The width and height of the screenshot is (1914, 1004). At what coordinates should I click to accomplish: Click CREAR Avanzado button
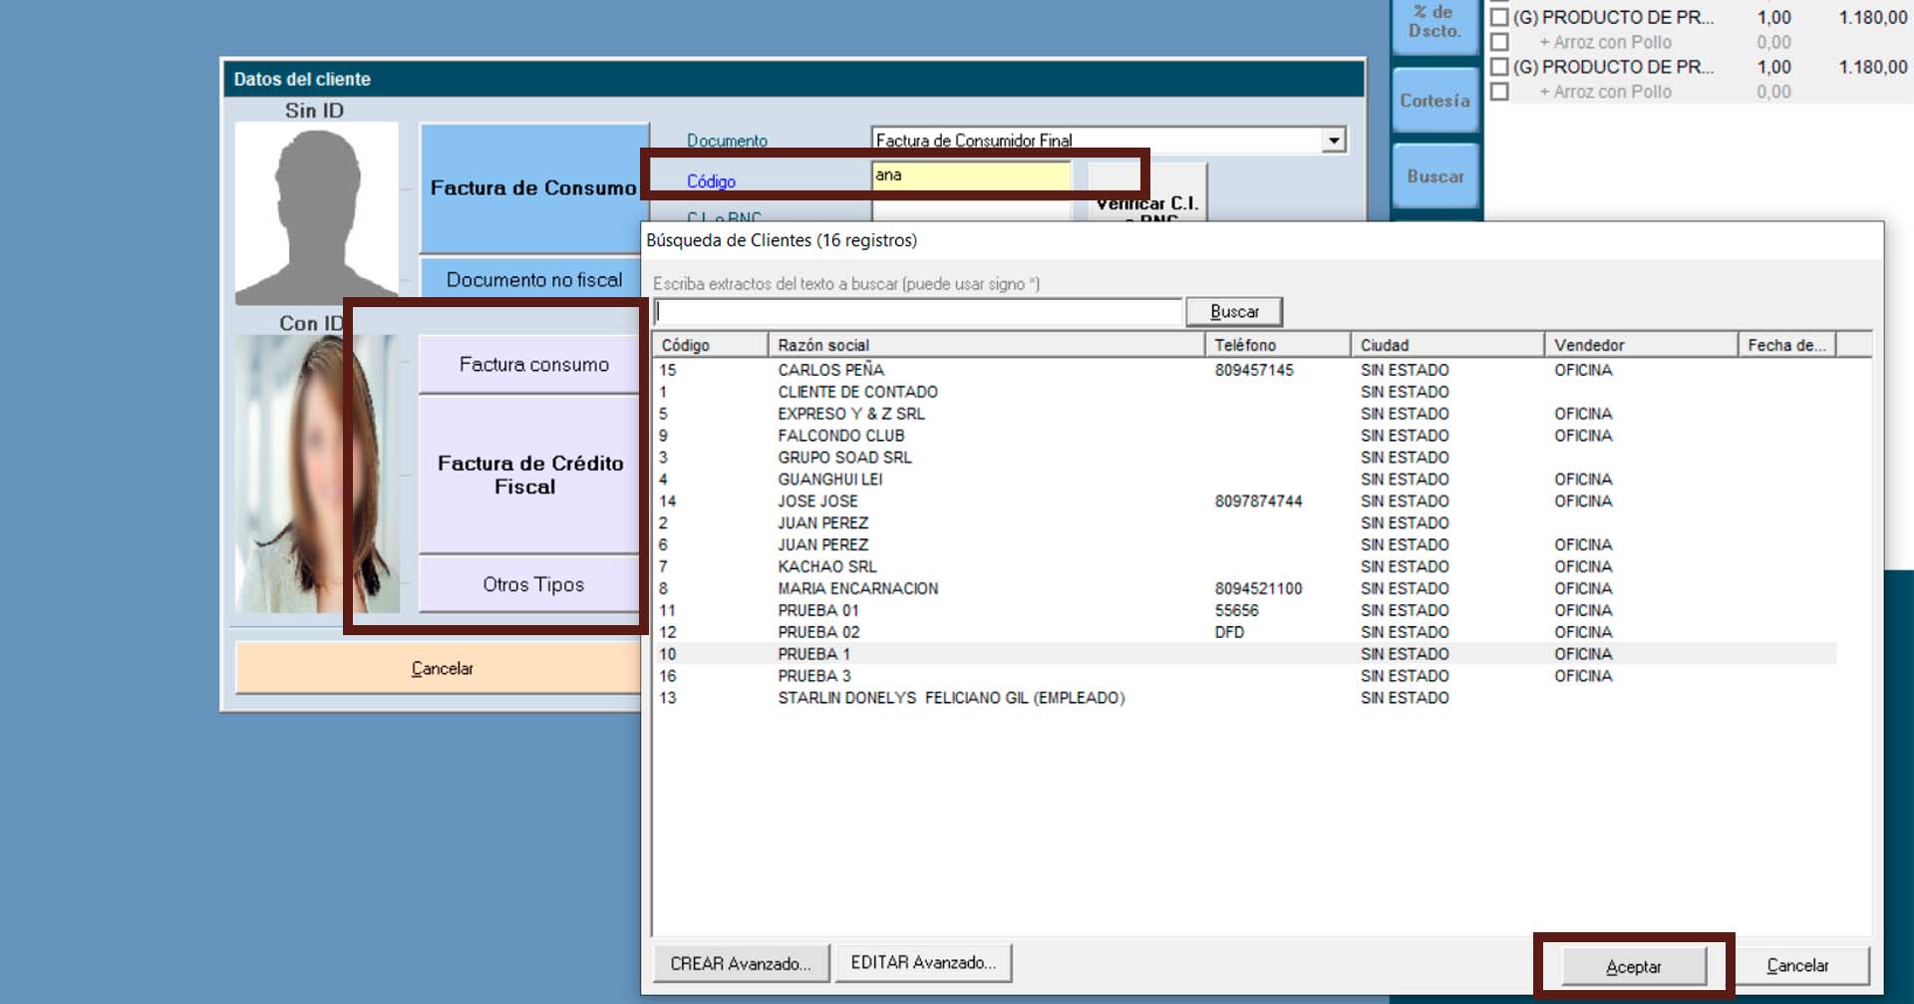(x=741, y=963)
